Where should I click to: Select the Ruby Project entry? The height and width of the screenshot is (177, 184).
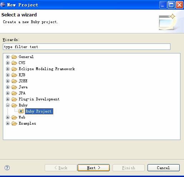coord(39,111)
